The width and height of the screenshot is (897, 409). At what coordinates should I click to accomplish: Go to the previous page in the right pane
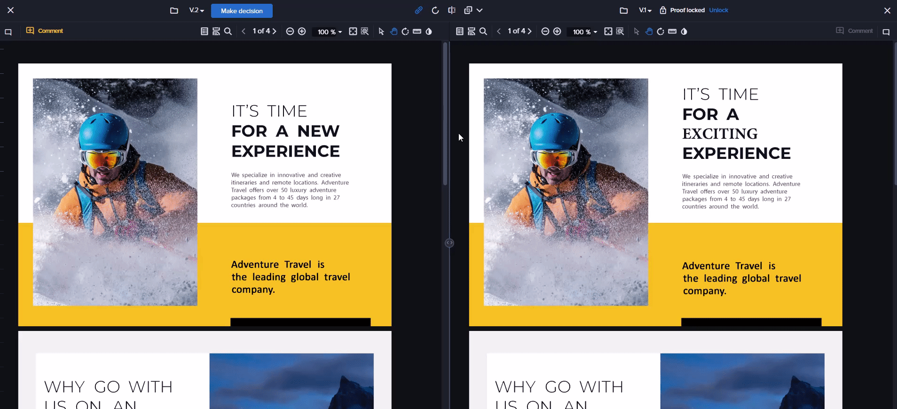[x=499, y=31]
